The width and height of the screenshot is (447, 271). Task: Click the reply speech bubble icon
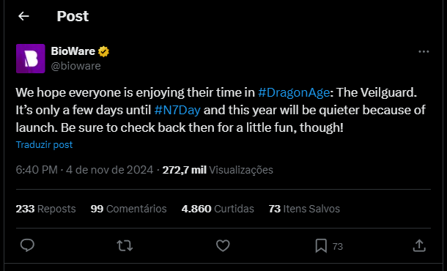(x=27, y=245)
